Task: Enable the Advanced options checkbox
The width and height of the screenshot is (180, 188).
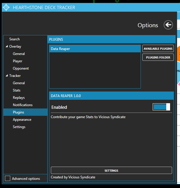Action: (x=8, y=178)
